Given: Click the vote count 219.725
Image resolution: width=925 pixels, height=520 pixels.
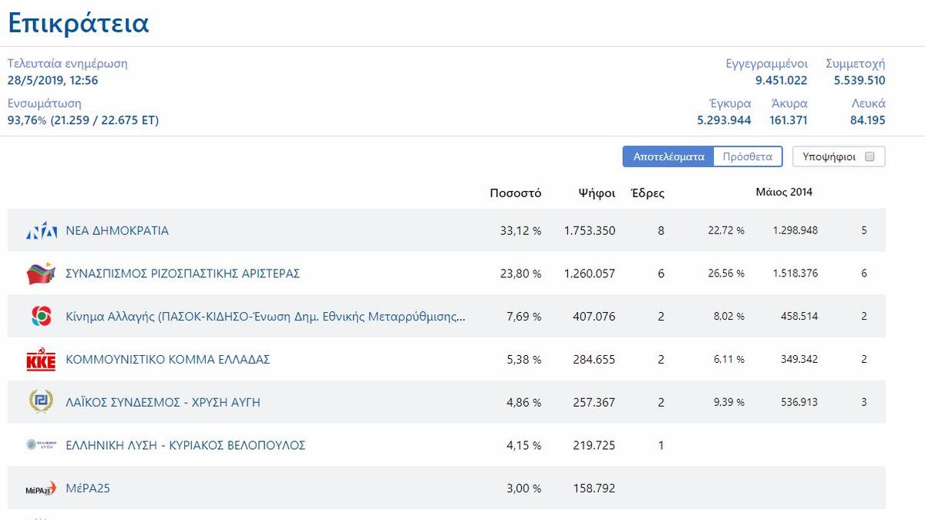Looking at the screenshot, I should click(594, 445).
